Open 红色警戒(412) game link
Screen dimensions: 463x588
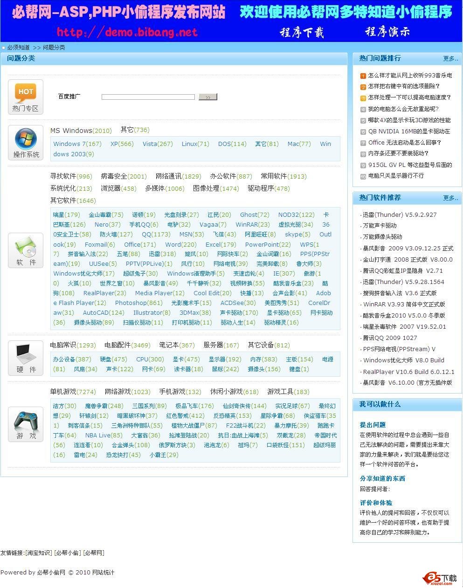pos(186,416)
